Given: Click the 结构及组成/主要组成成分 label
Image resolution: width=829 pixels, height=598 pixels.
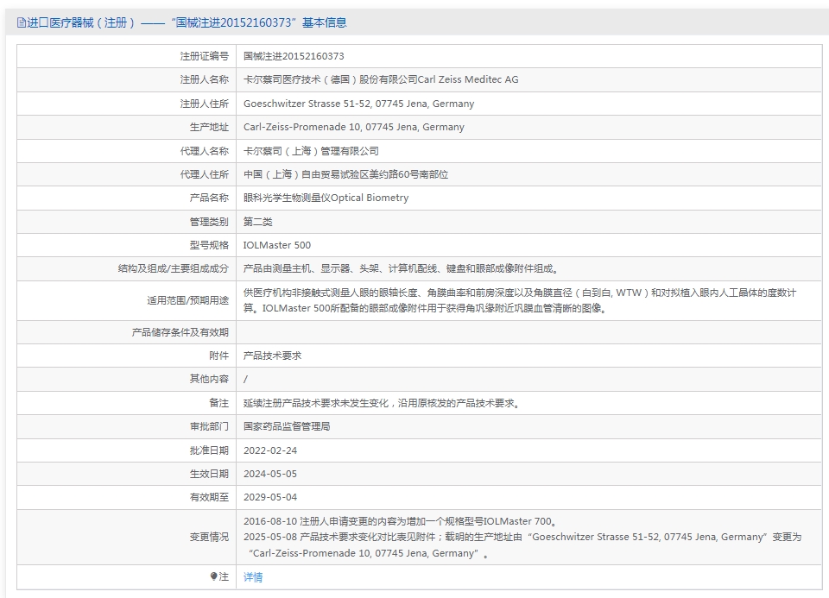Looking at the screenshot, I should coord(173,268).
